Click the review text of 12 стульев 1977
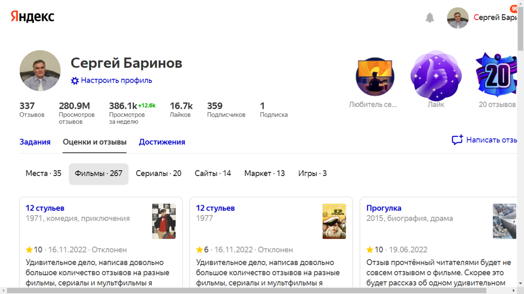The width and height of the screenshot is (524, 294). pyautogui.click(x=268, y=273)
